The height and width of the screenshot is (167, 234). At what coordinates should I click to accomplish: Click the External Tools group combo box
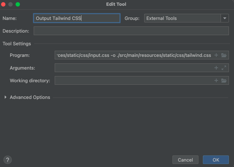[183, 18]
